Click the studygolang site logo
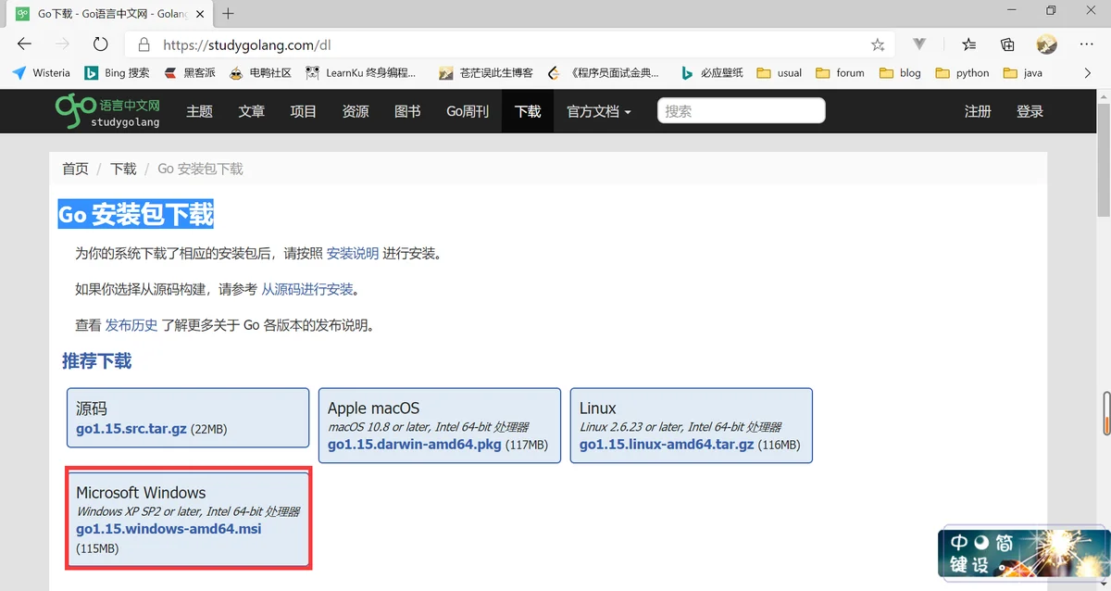This screenshot has height=591, width=1111. 107,111
